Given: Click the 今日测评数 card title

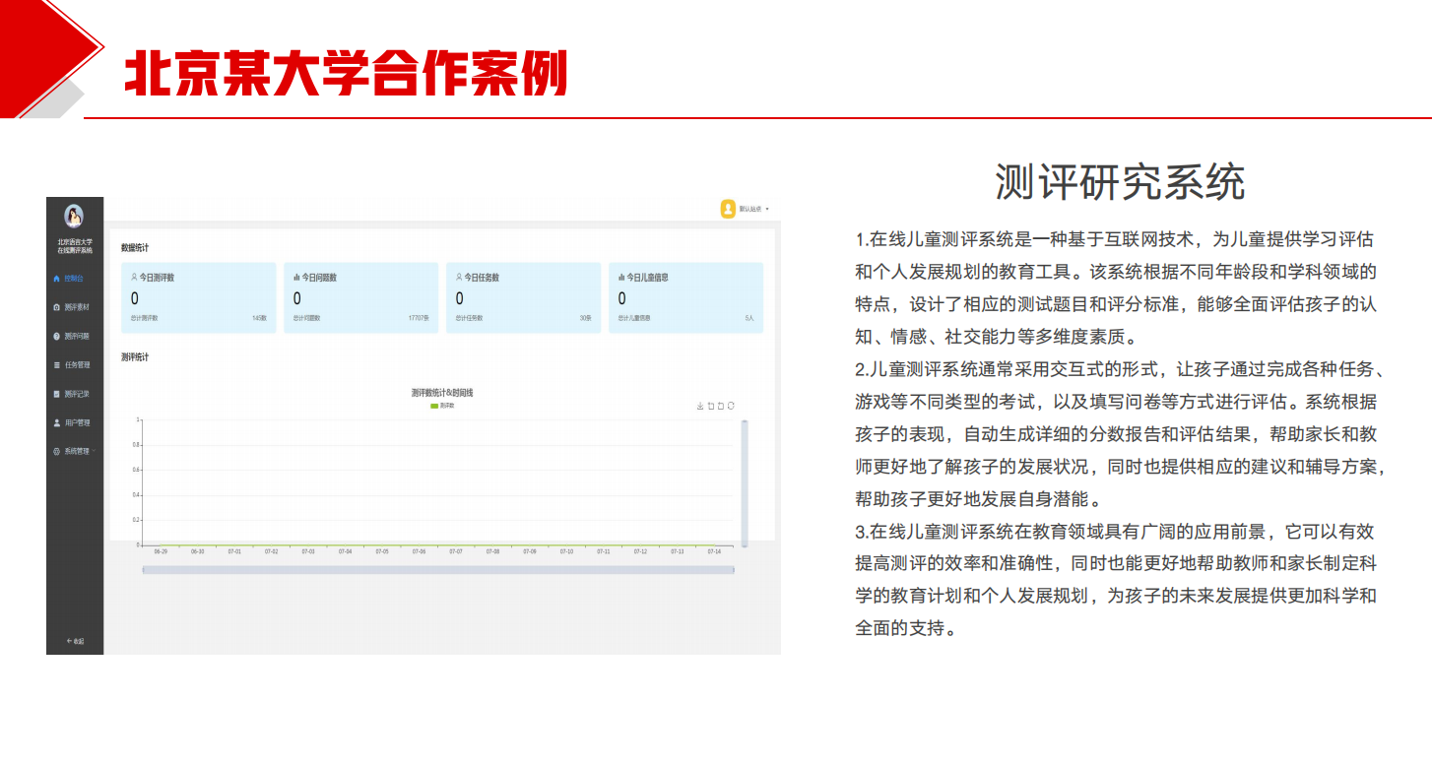Looking at the screenshot, I should [x=157, y=278].
